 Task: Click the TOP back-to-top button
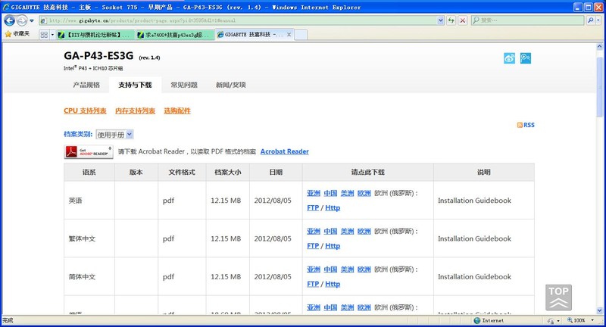pos(558,297)
